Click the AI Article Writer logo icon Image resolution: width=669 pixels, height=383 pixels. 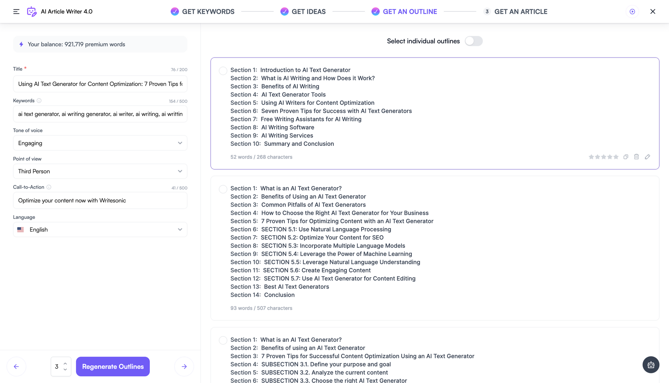point(32,11)
